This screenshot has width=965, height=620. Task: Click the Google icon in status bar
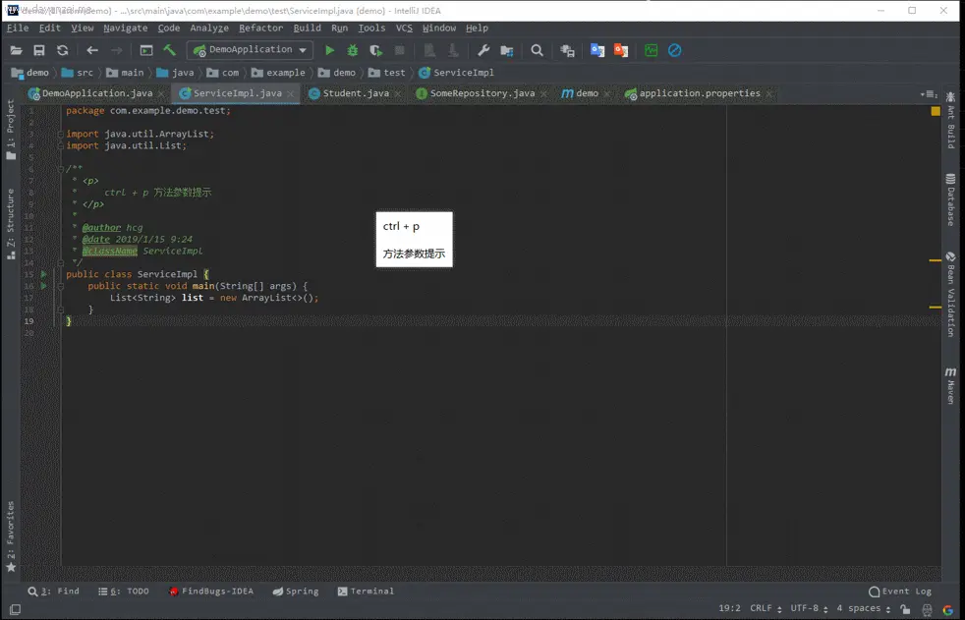(x=947, y=609)
